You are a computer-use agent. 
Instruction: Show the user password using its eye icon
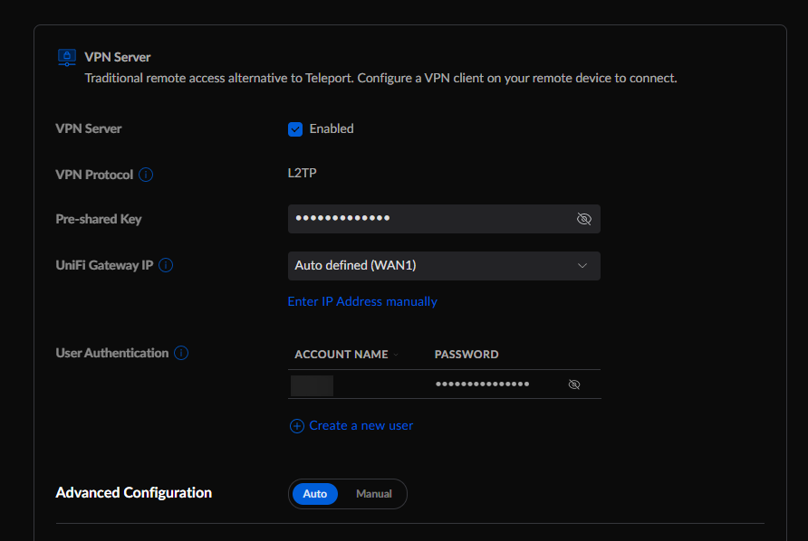573,384
